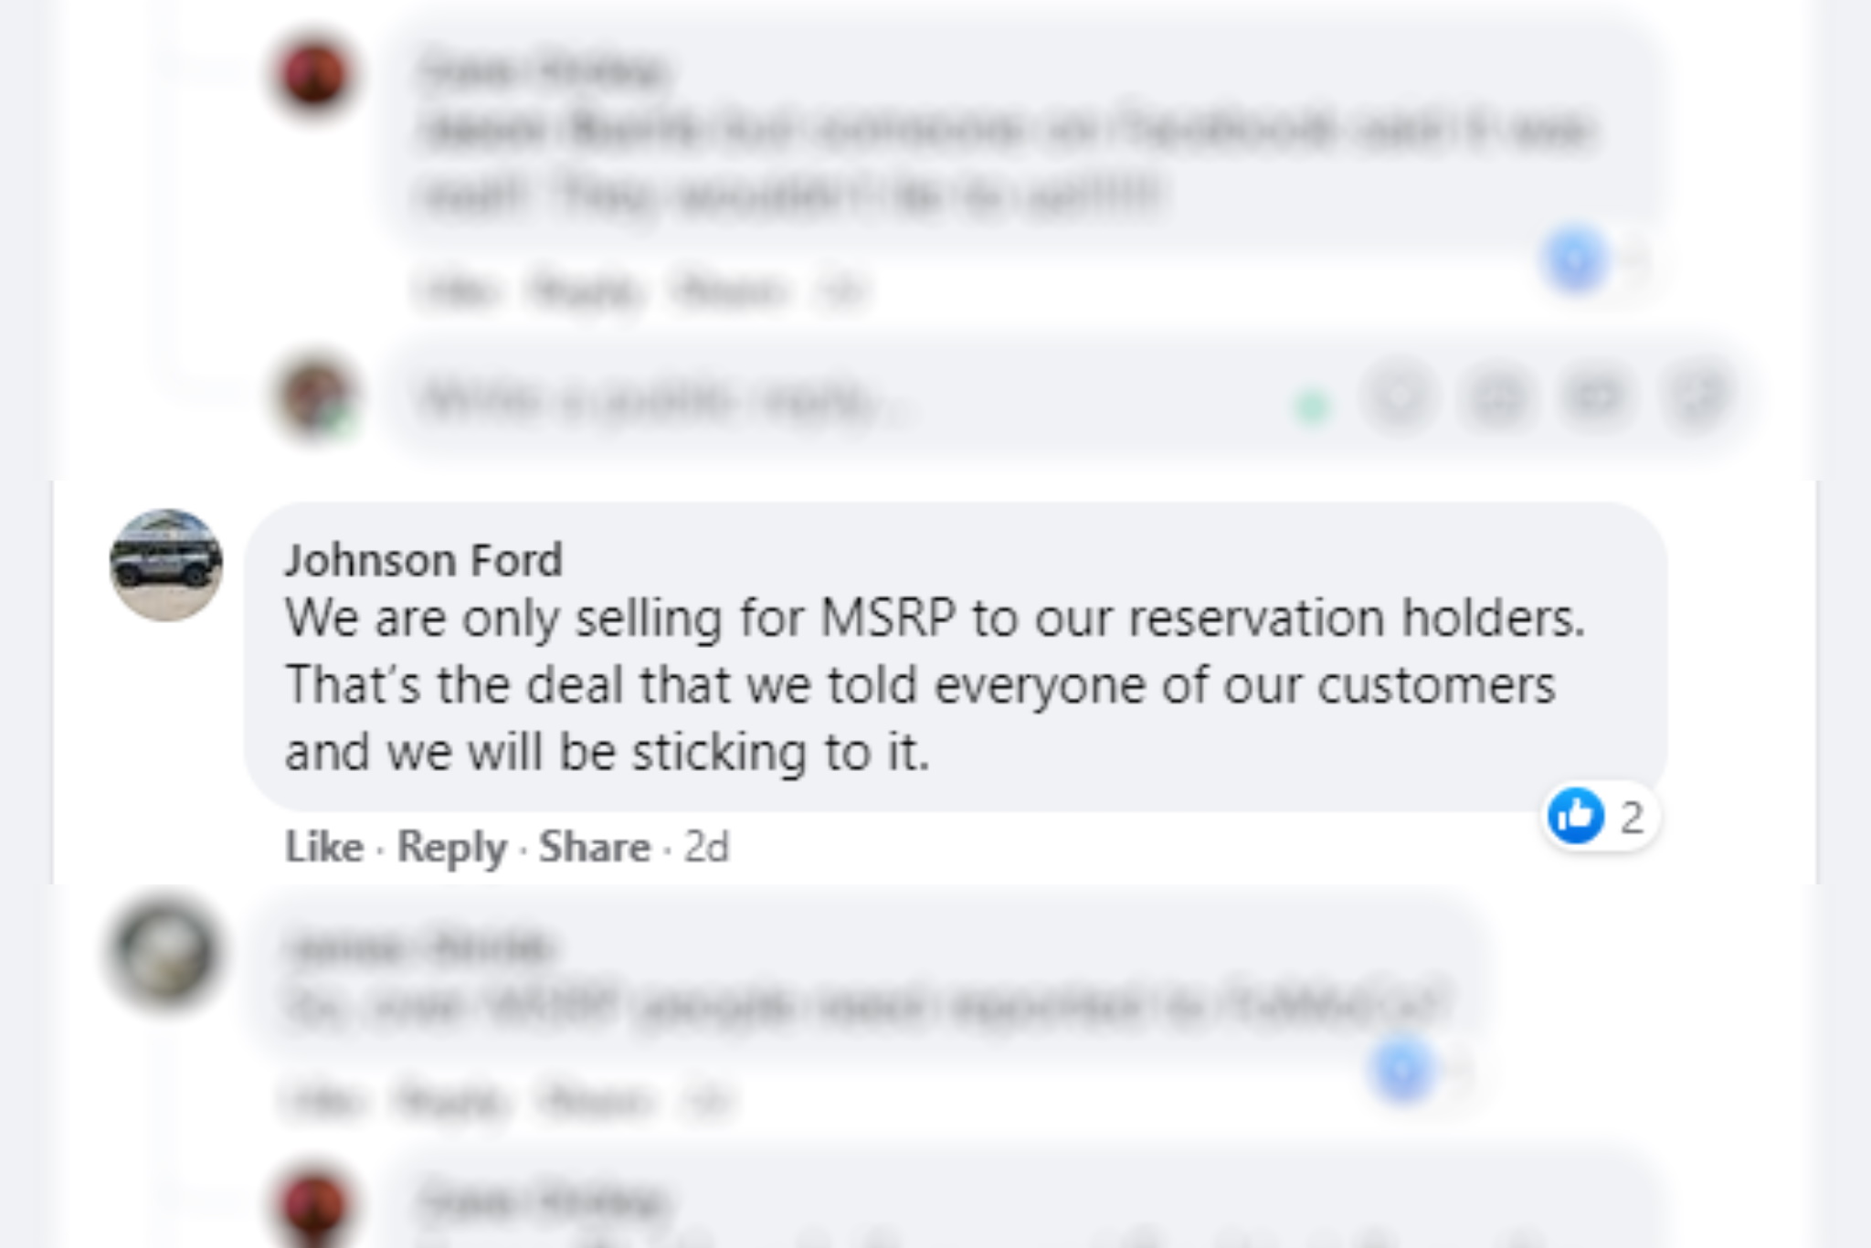Open the 2d timestamp on Johnson Ford's comment
The height and width of the screenshot is (1248, 1871).
tap(706, 847)
